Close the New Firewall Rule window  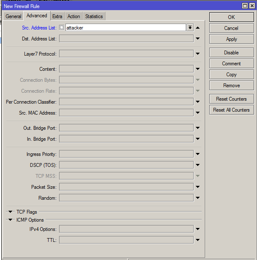pos(252,6)
